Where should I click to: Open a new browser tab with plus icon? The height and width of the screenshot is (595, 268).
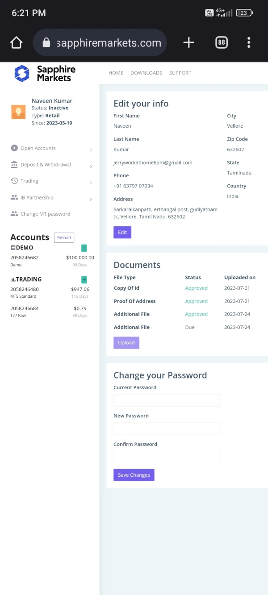click(189, 42)
